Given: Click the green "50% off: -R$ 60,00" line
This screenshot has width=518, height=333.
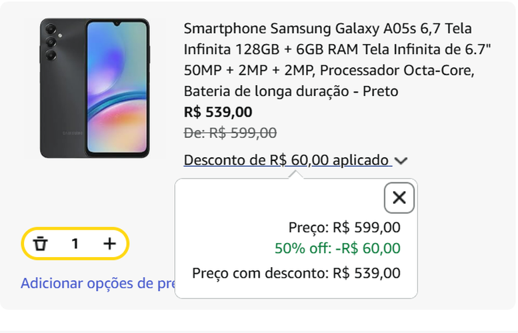Looking at the screenshot, I should coord(337,248).
